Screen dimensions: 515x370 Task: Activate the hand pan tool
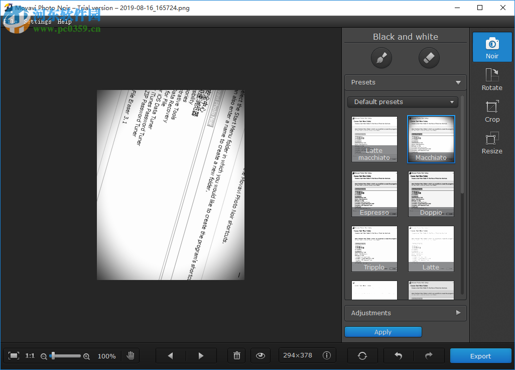pos(131,355)
